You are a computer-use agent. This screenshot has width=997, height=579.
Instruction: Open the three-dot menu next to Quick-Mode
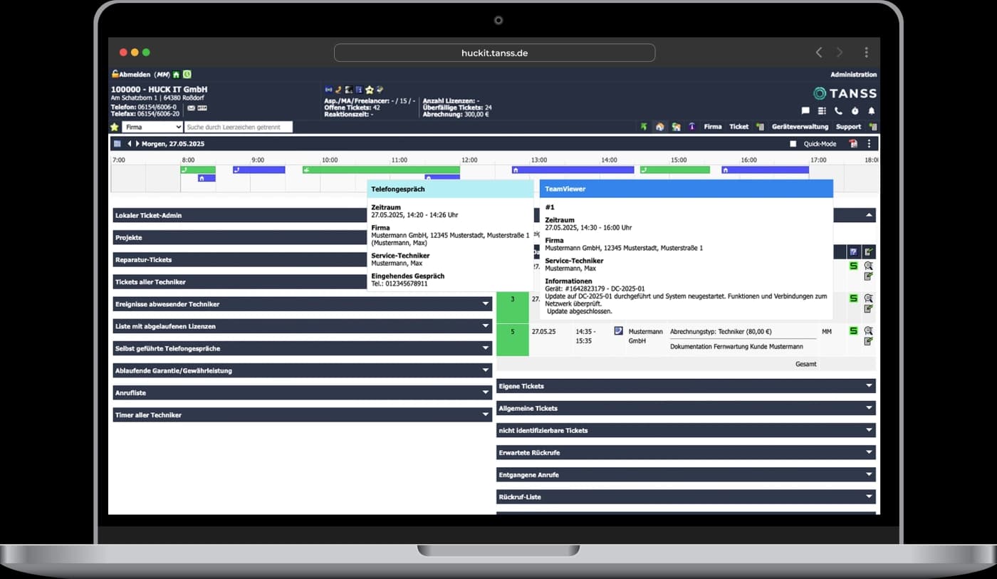pyautogui.click(x=869, y=144)
